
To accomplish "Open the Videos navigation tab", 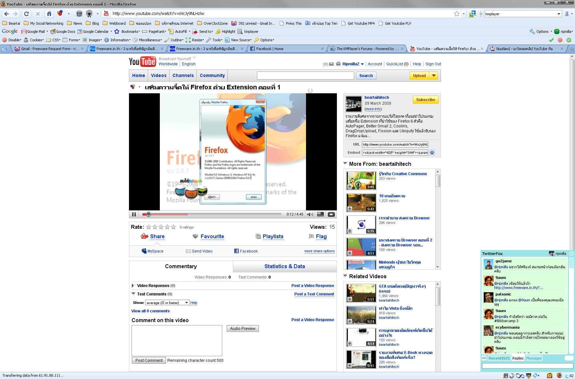I will coord(159,75).
